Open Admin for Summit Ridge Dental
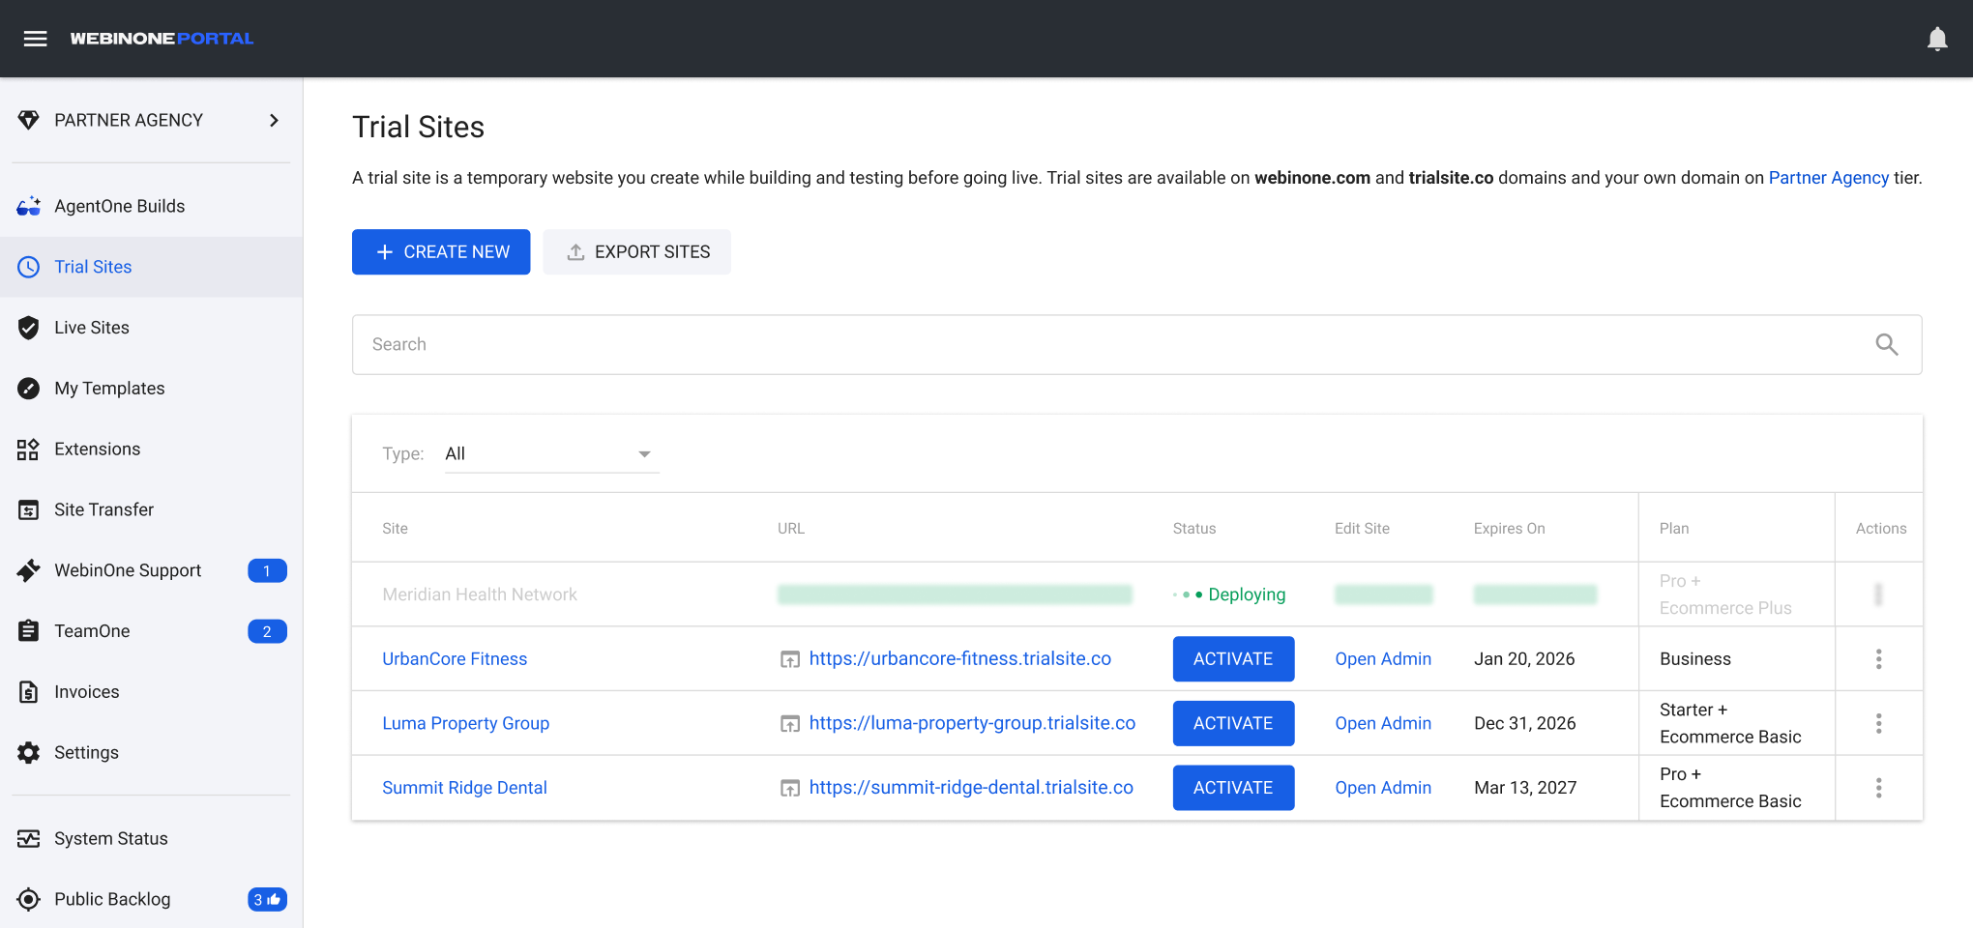 point(1383,788)
